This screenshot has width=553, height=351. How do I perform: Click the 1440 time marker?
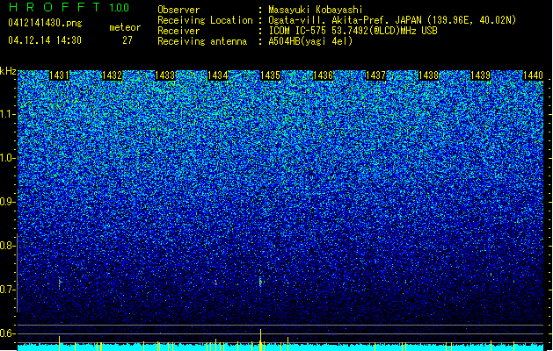tap(533, 75)
